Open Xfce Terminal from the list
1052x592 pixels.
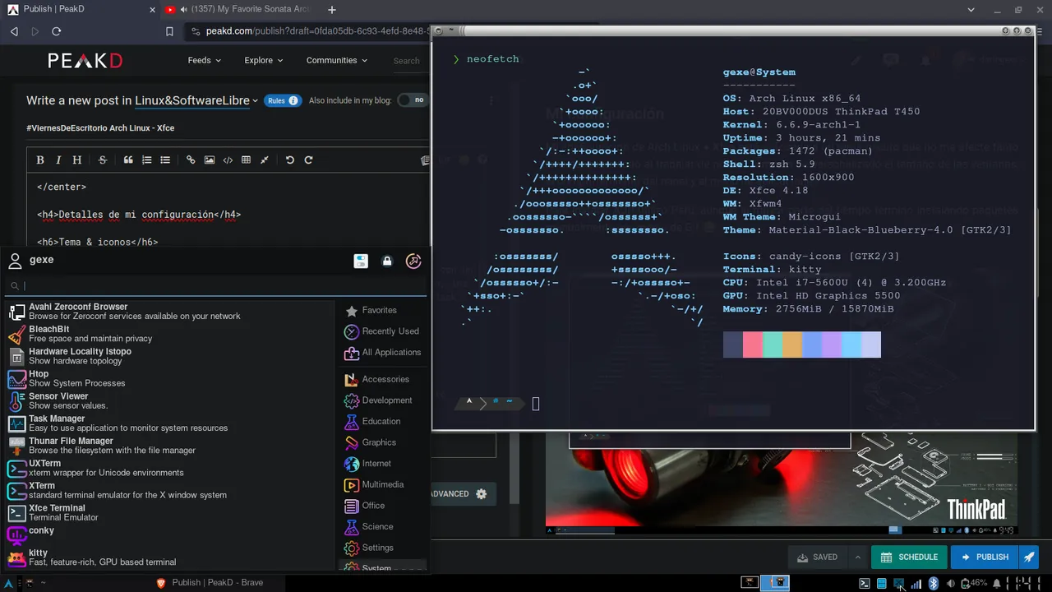click(168, 512)
